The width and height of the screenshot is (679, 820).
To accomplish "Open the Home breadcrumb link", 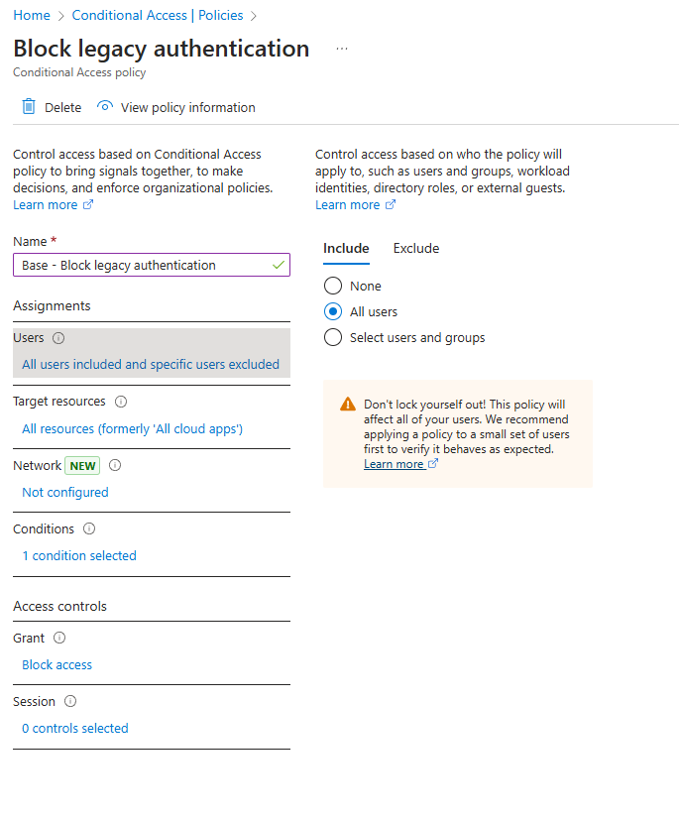I will [32, 16].
